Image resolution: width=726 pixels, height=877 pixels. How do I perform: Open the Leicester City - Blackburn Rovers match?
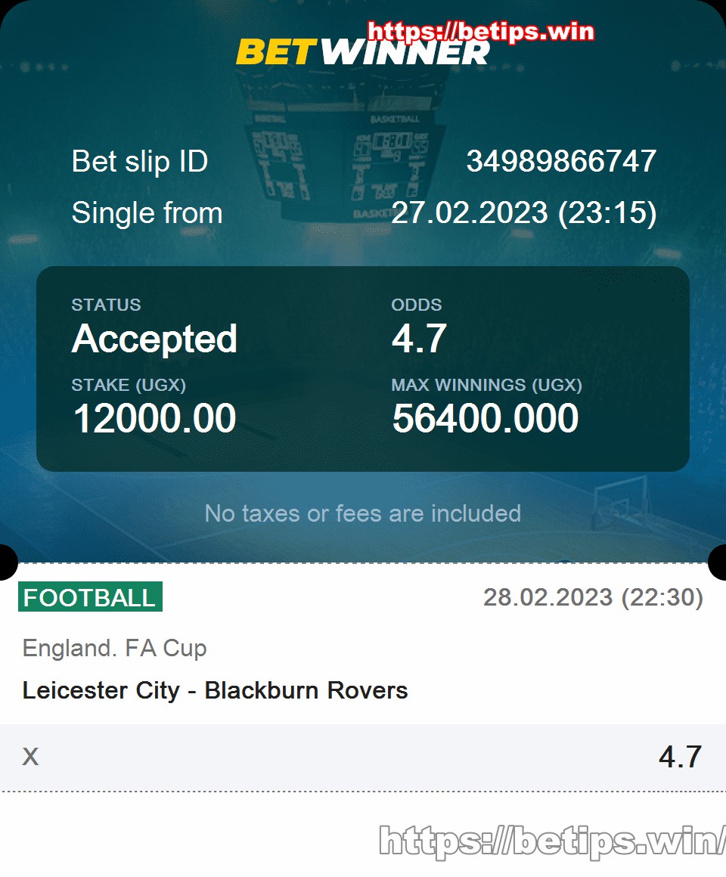[215, 690]
